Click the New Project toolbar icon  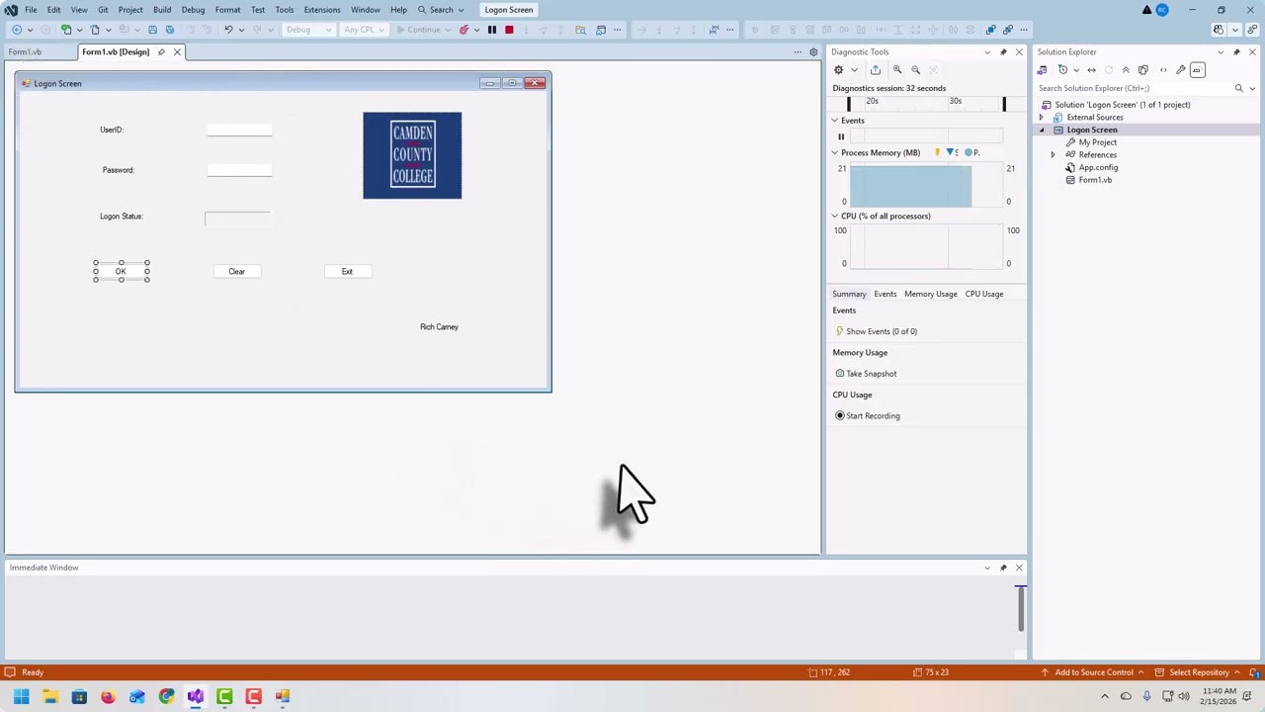pyautogui.click(x=66, y=30)
